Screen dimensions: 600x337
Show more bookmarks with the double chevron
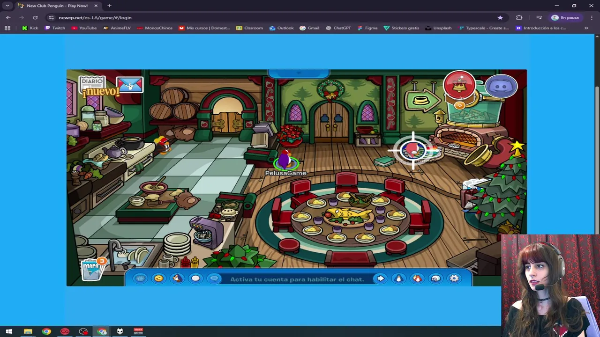(x=586, y=28)
